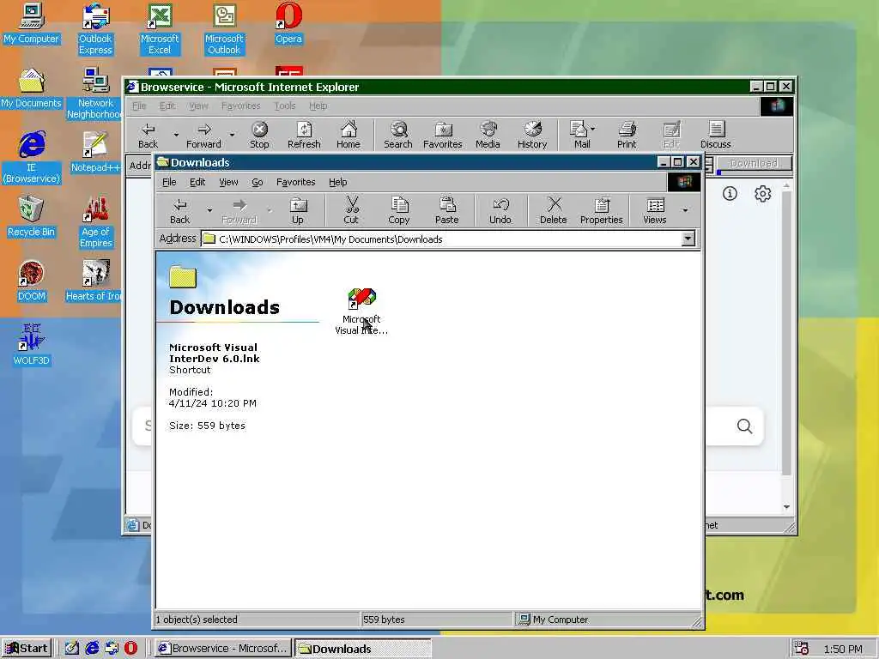Screen dimensions: 879x659
Task: Select the Outlook Express desktop icon
Action: (x=95, y=29)
